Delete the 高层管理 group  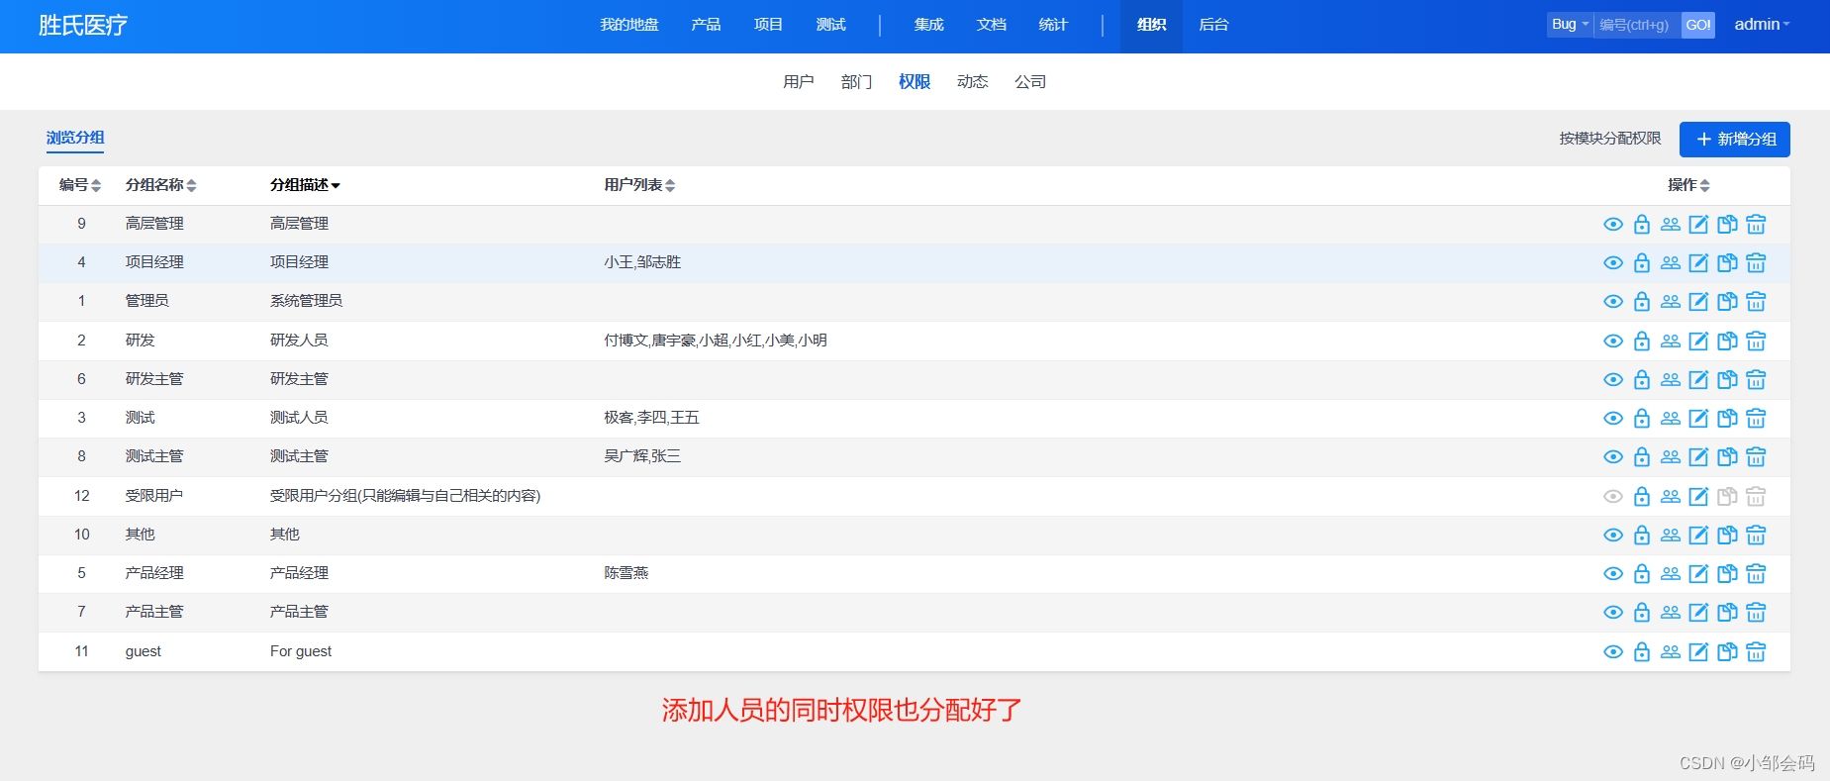[x=1756, y=225]
